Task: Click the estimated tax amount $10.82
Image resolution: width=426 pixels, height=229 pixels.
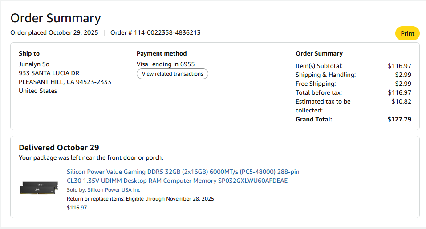Action: pos(401,101)
